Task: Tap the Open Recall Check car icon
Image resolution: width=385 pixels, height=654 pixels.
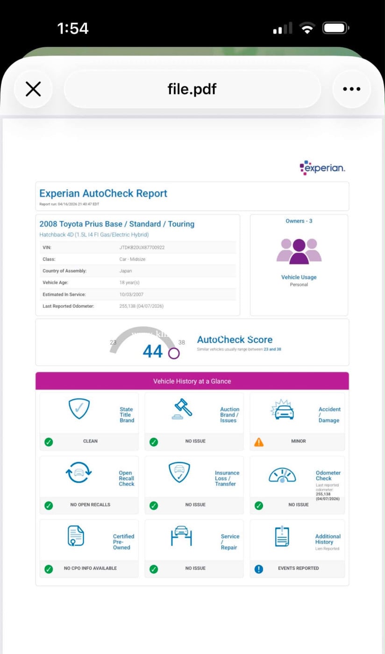Action: (79, 473)
